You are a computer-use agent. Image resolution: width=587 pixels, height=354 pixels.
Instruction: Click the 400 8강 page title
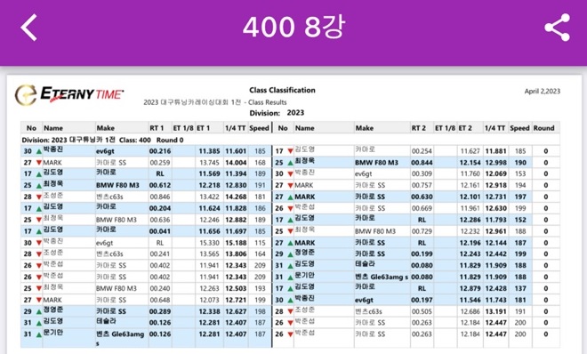point(293,27)
